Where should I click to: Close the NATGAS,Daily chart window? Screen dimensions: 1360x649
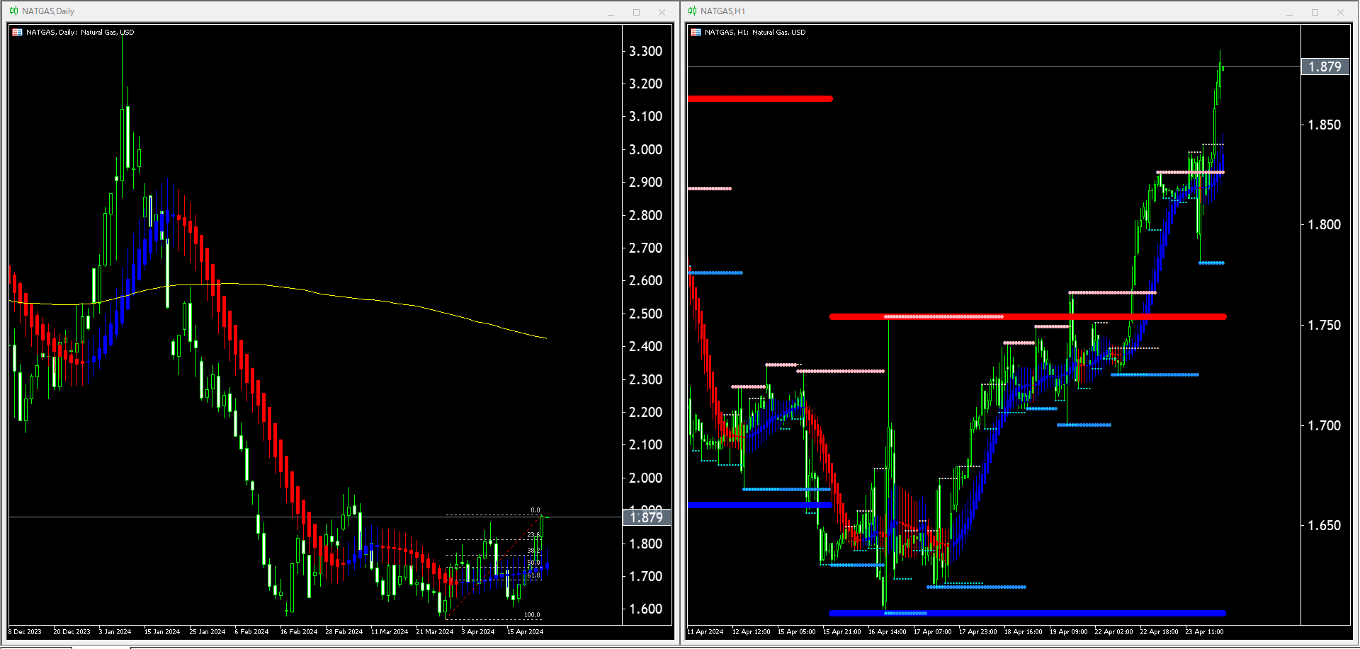click(662, 12)
